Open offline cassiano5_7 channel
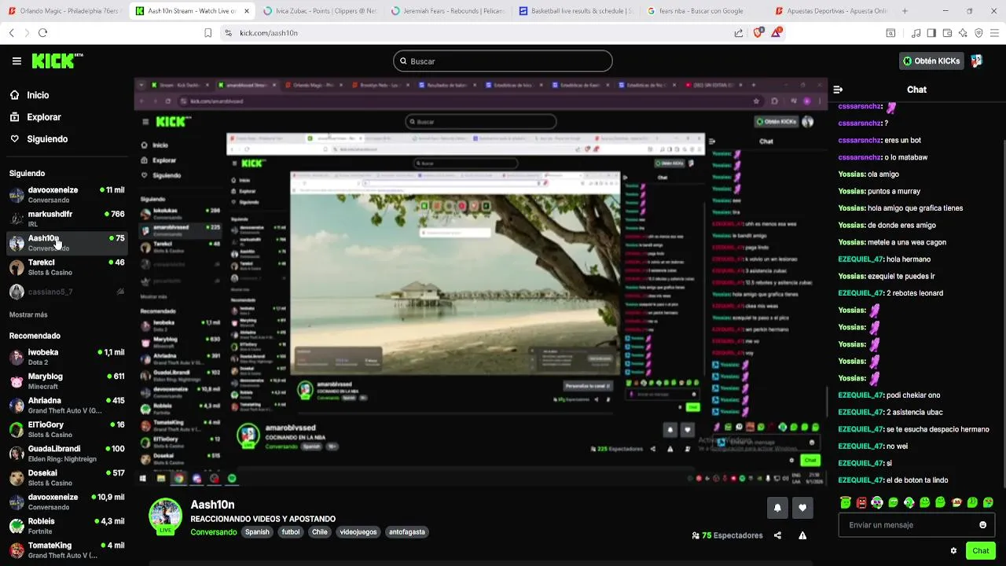The height and width of the screenshot is (566, 1006). [66, 292]
